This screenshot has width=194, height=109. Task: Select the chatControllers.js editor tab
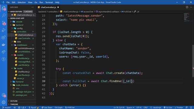pyautogui.click(x=48, y=7)
